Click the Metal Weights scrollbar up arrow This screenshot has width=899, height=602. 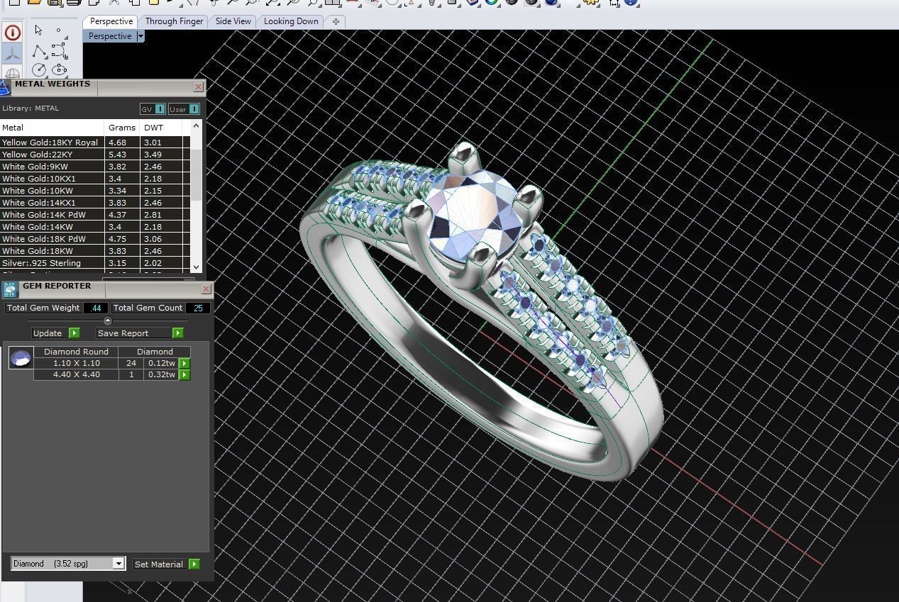(x=197, y=125)
